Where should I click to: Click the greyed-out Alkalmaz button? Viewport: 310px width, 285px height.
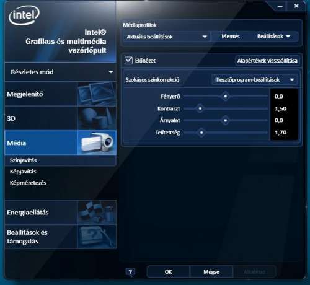click(x=254, y=272)
